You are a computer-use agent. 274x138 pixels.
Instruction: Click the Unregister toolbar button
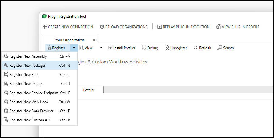pyautogui.click(x=176, y=48)
